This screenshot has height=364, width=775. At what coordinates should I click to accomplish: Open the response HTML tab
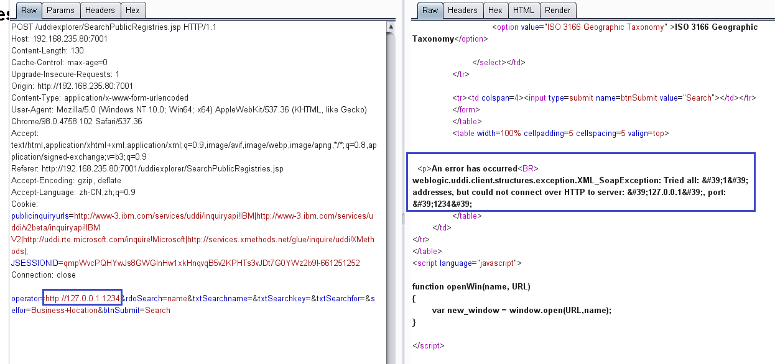tap(524, 10)
